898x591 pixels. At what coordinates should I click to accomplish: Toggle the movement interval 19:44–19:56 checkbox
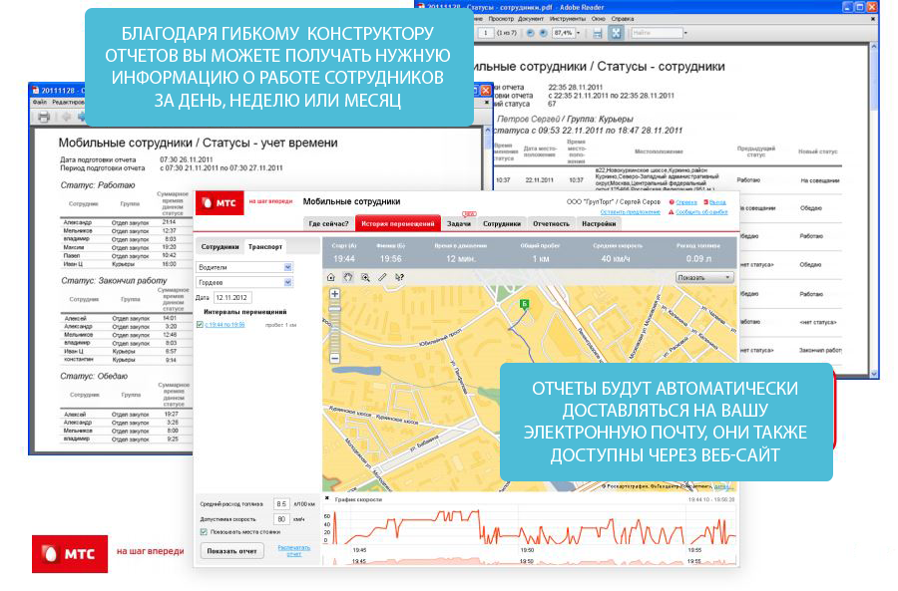200,324
